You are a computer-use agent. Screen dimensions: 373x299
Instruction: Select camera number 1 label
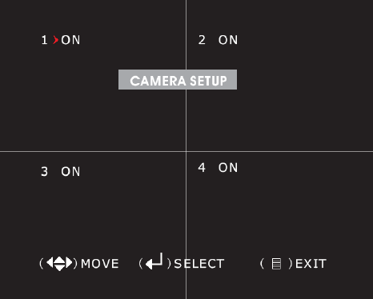pos(44,40)
